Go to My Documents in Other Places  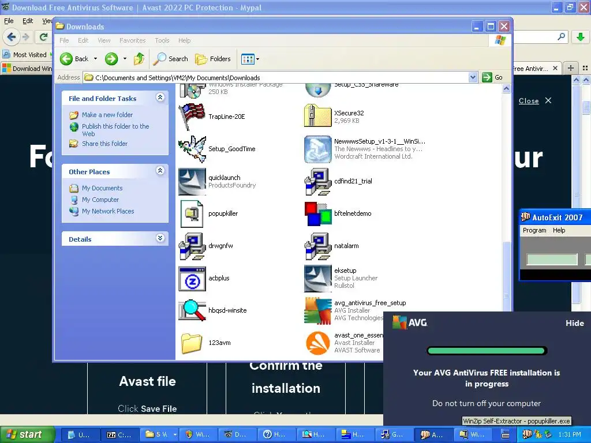[x=102, y=188]
